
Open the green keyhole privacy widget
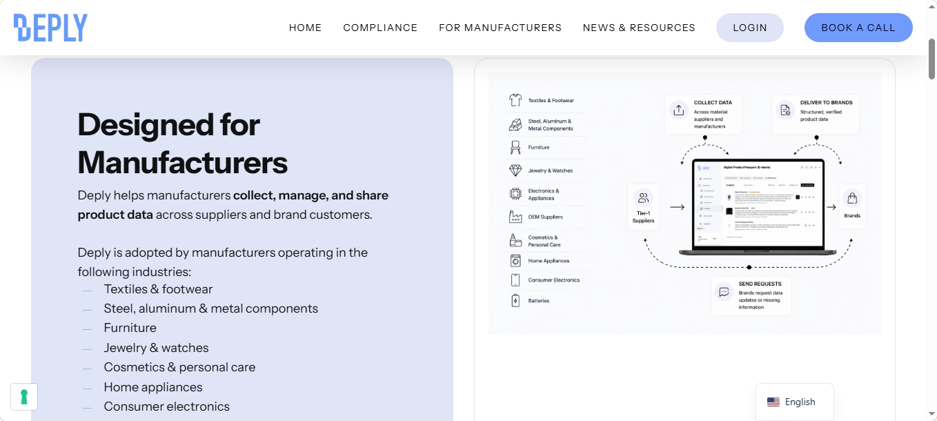tap(24, 397)
